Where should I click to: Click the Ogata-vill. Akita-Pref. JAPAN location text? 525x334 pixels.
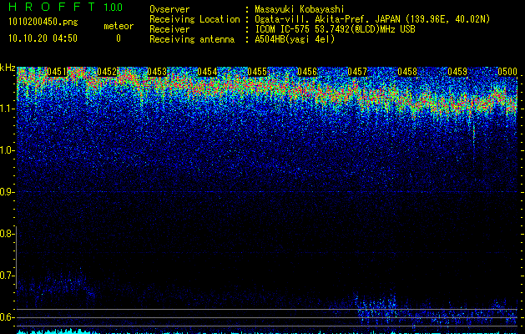click(372, 19)
